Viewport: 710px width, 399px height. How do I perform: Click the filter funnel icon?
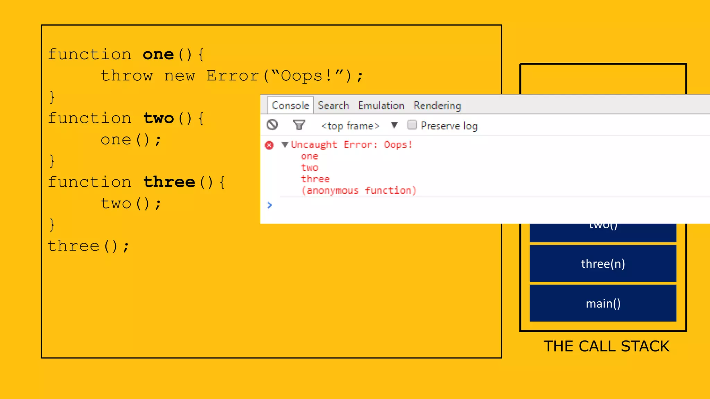pyautogui.click(x=299, y=125)
